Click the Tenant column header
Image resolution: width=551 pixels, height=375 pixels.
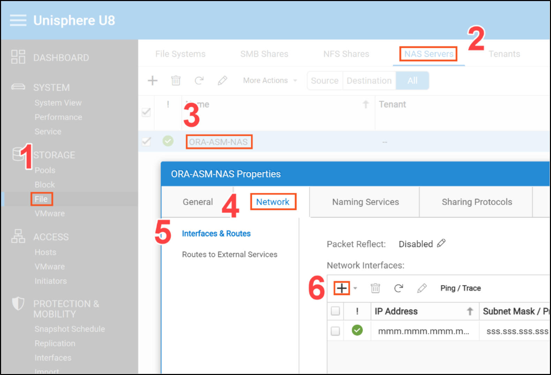point(392,104)
